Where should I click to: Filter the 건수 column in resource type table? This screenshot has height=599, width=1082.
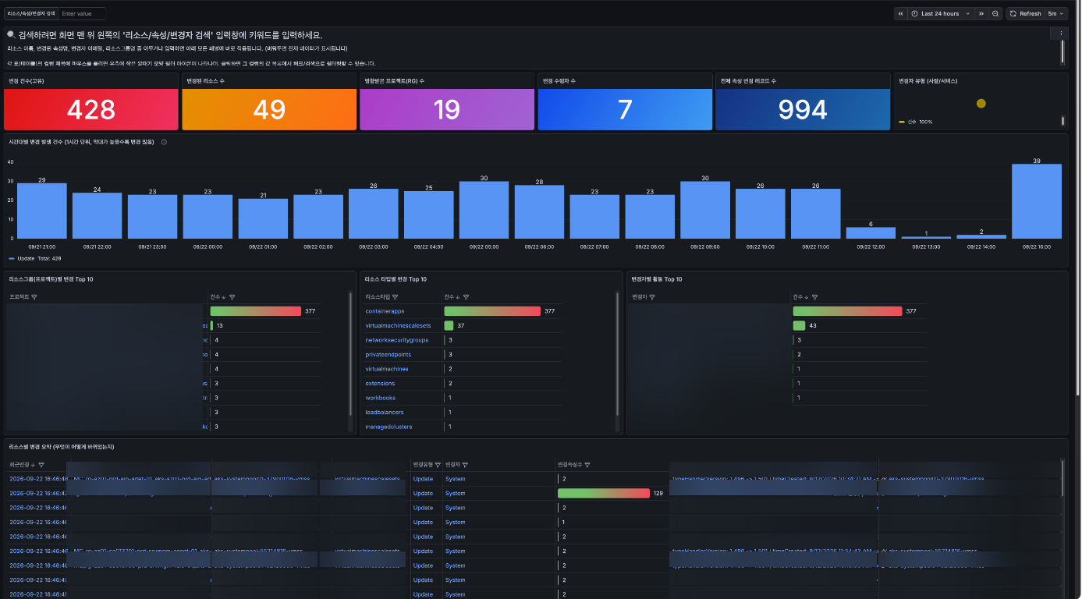467,296
